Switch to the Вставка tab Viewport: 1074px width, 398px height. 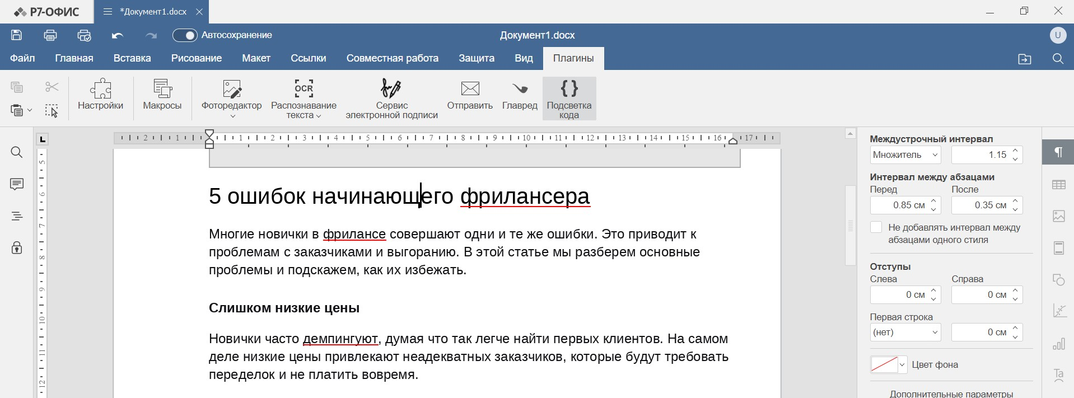132,58
